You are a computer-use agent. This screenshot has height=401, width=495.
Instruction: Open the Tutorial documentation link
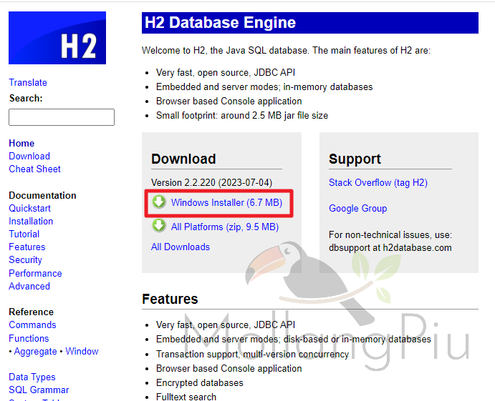[x=24, y=234]
